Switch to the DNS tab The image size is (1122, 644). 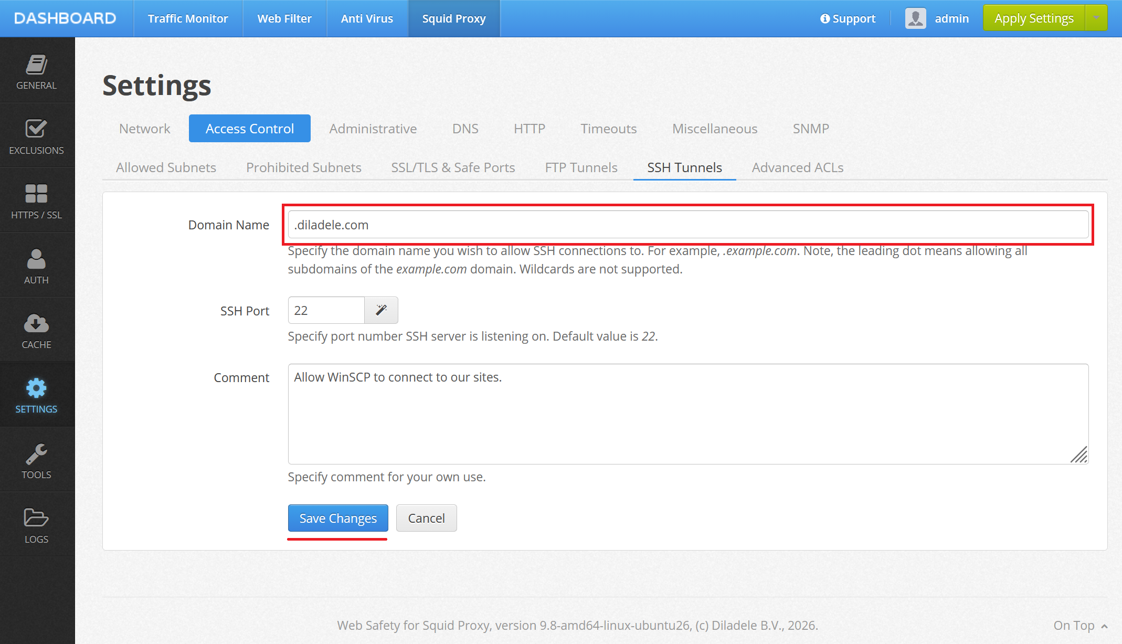[x=465, y=129]
